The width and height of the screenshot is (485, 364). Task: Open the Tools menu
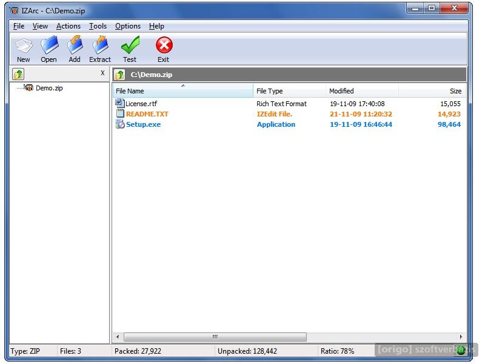click(98, 26)
